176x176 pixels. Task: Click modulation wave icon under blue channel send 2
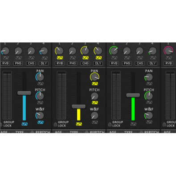tap(18, 58)
